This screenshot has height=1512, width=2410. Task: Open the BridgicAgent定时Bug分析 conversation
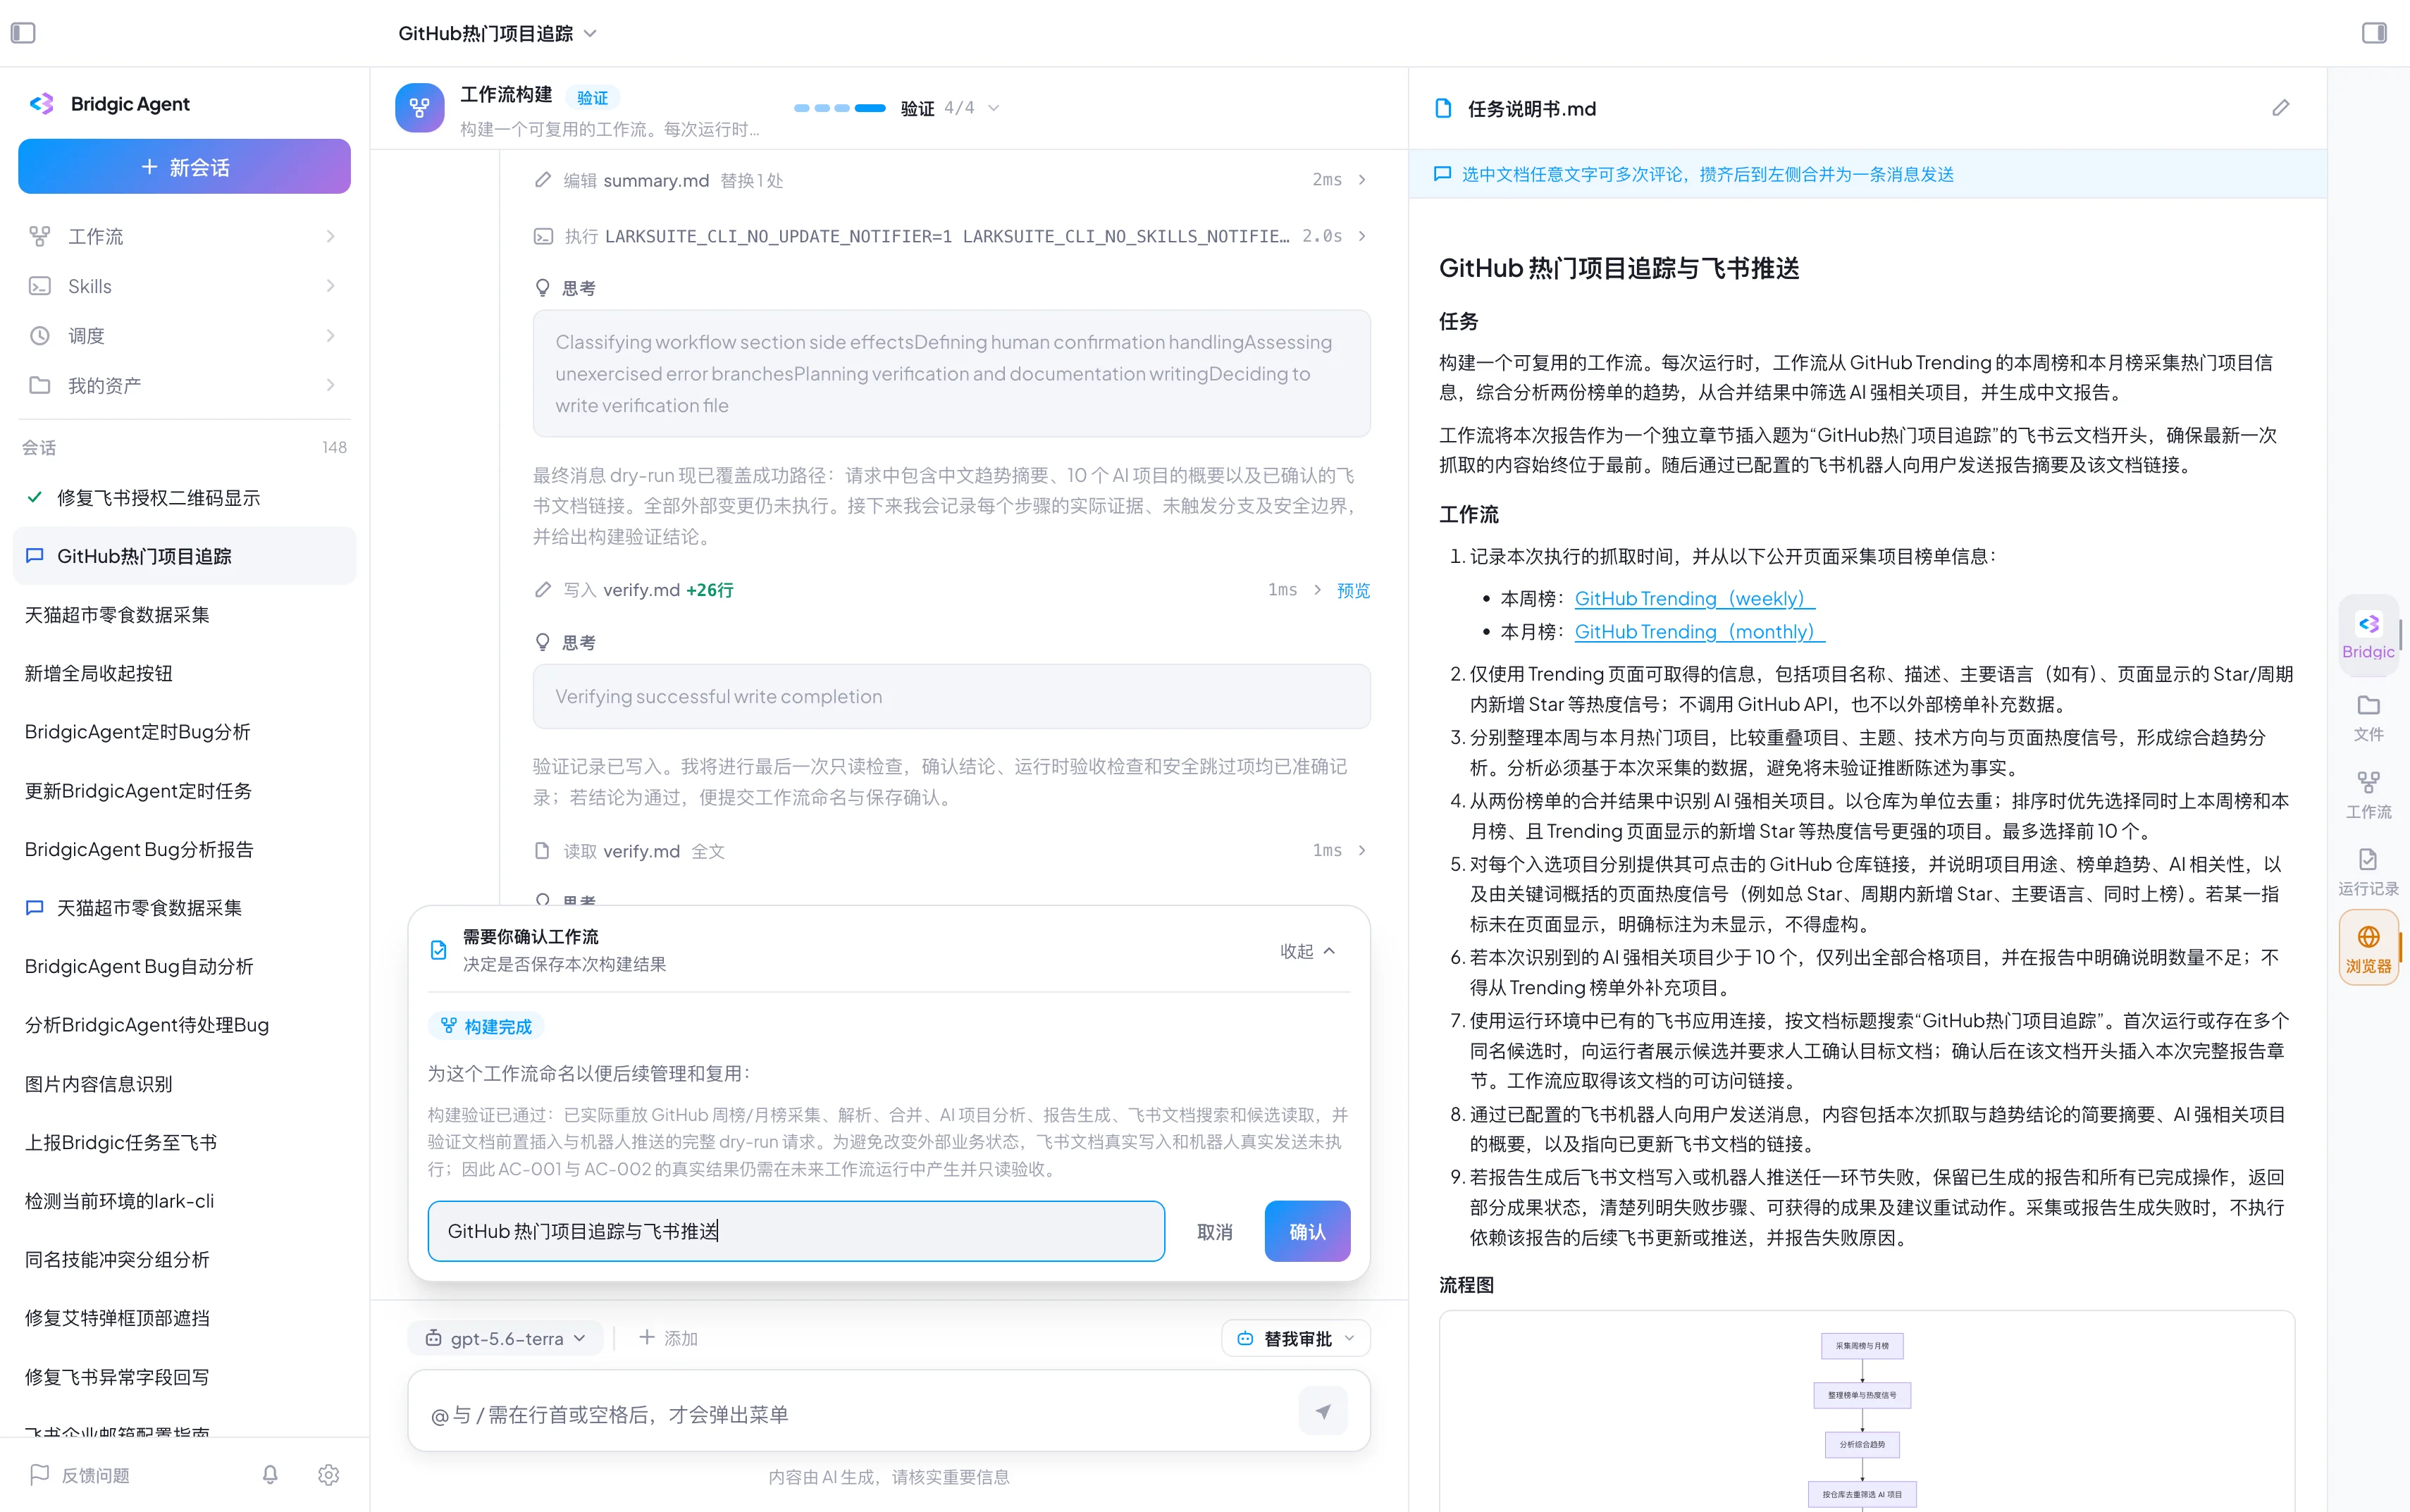coord(184,732)
